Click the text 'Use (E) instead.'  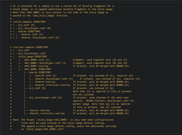click(84, 95)
